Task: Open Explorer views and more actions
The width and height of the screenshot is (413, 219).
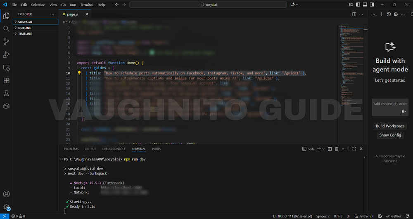Action: [52, 14]
